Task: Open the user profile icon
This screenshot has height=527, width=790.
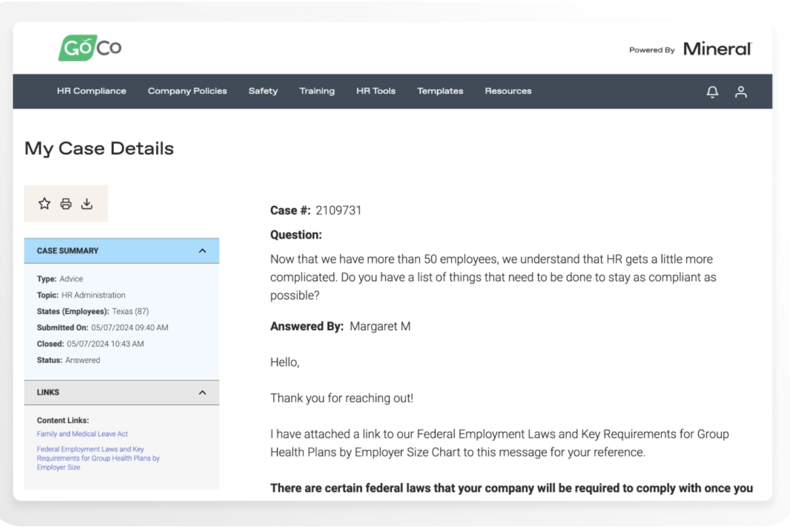Action: [x=742, y=91]
